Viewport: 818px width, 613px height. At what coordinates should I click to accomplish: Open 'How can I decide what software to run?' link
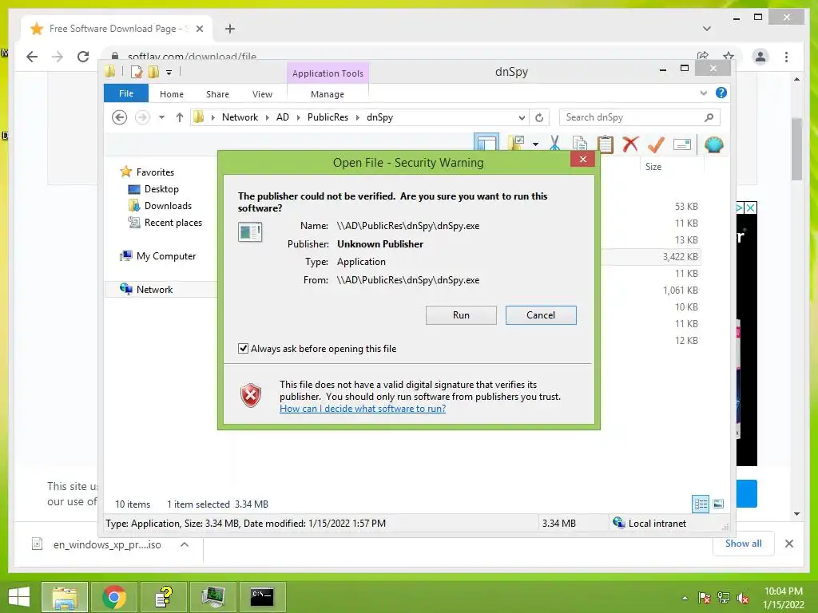pyautogui.click(x=363, y=409)
